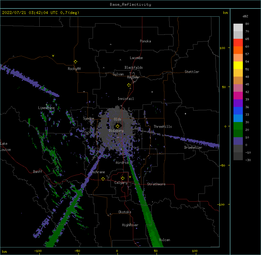
Task: Select the blue 36 dBZ legend swatch
Action: pos(238,111)
